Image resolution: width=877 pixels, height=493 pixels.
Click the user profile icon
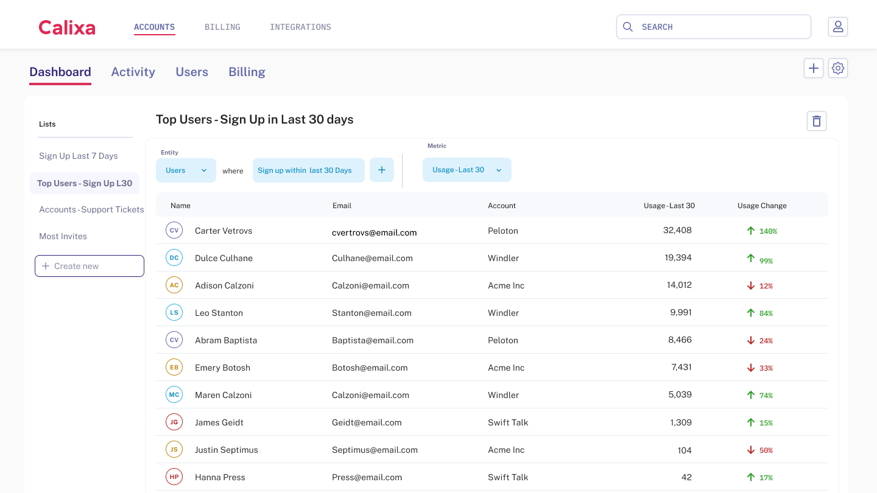(x=837, y=27)
